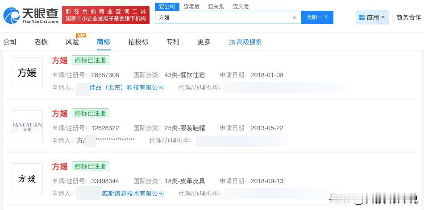
Task: Switch to the 商标 results tab
Action: [104, 41]
